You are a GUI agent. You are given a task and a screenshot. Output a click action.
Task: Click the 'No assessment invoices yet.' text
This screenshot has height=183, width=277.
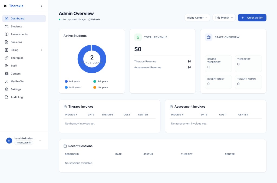click(x=189, y=124)
